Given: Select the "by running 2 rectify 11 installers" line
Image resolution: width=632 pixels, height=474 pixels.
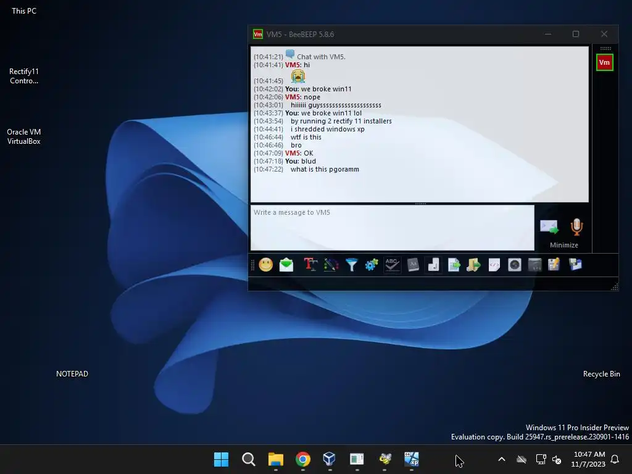Looking at the screenshot, I should click(341, 122).
